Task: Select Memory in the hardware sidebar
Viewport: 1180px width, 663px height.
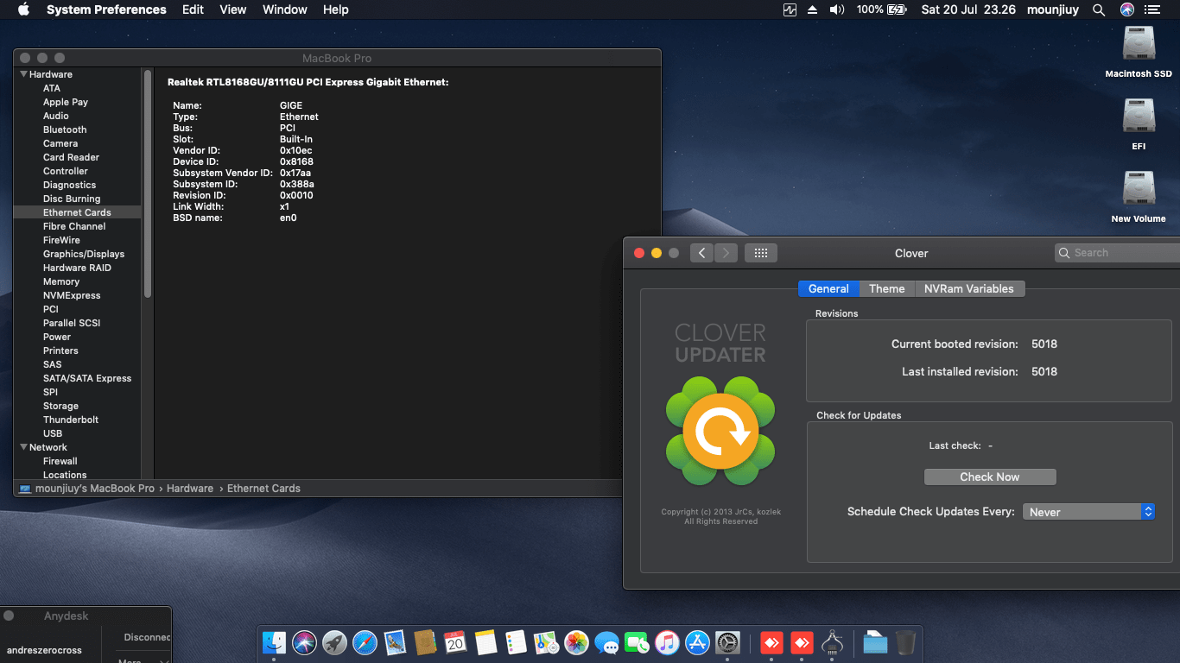Action: click(61, 281)
